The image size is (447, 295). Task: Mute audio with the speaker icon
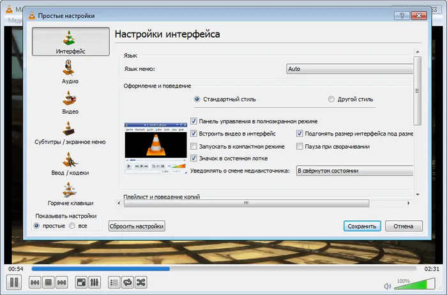pyautogui.click(x=387, y=286)
